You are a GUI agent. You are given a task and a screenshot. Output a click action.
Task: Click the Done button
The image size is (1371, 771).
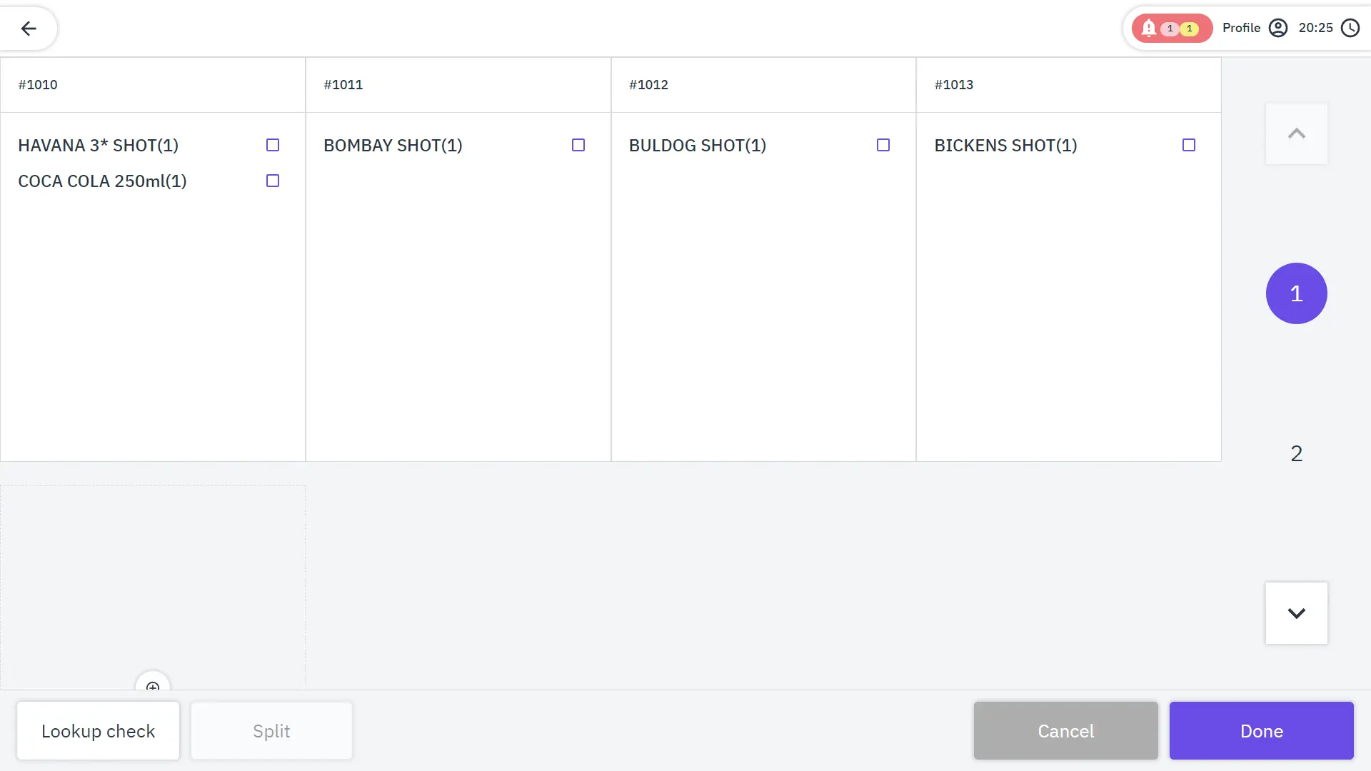click(x=1261, y=730)
